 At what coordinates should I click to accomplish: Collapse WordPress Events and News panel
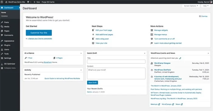[x=208, y=53]
